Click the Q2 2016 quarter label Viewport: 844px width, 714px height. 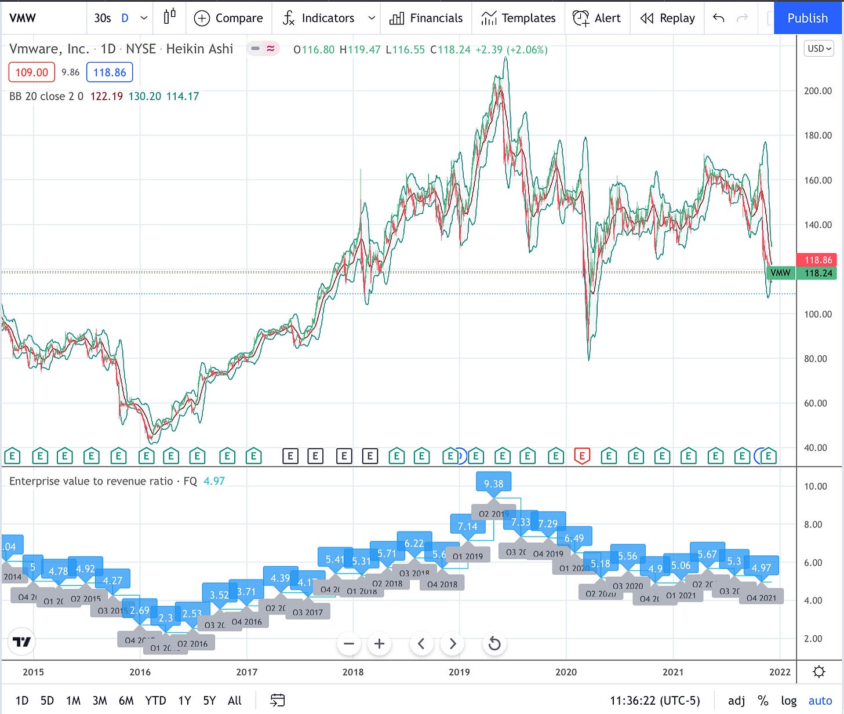pos(192,643)
